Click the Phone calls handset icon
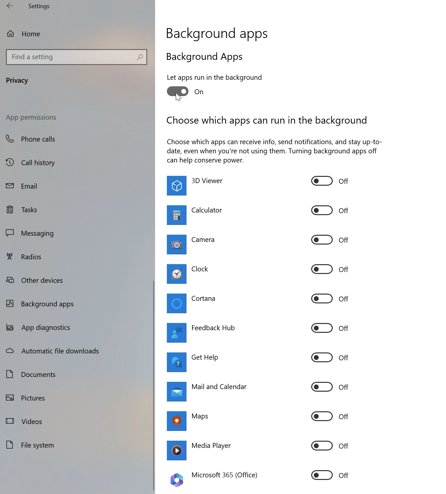Viewport: 446px width, 494px height. point(10,139)
